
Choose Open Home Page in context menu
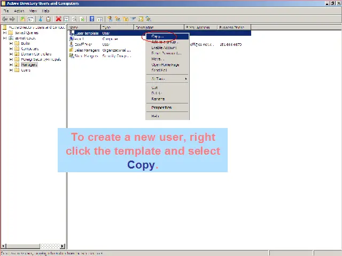click(167, 65)
